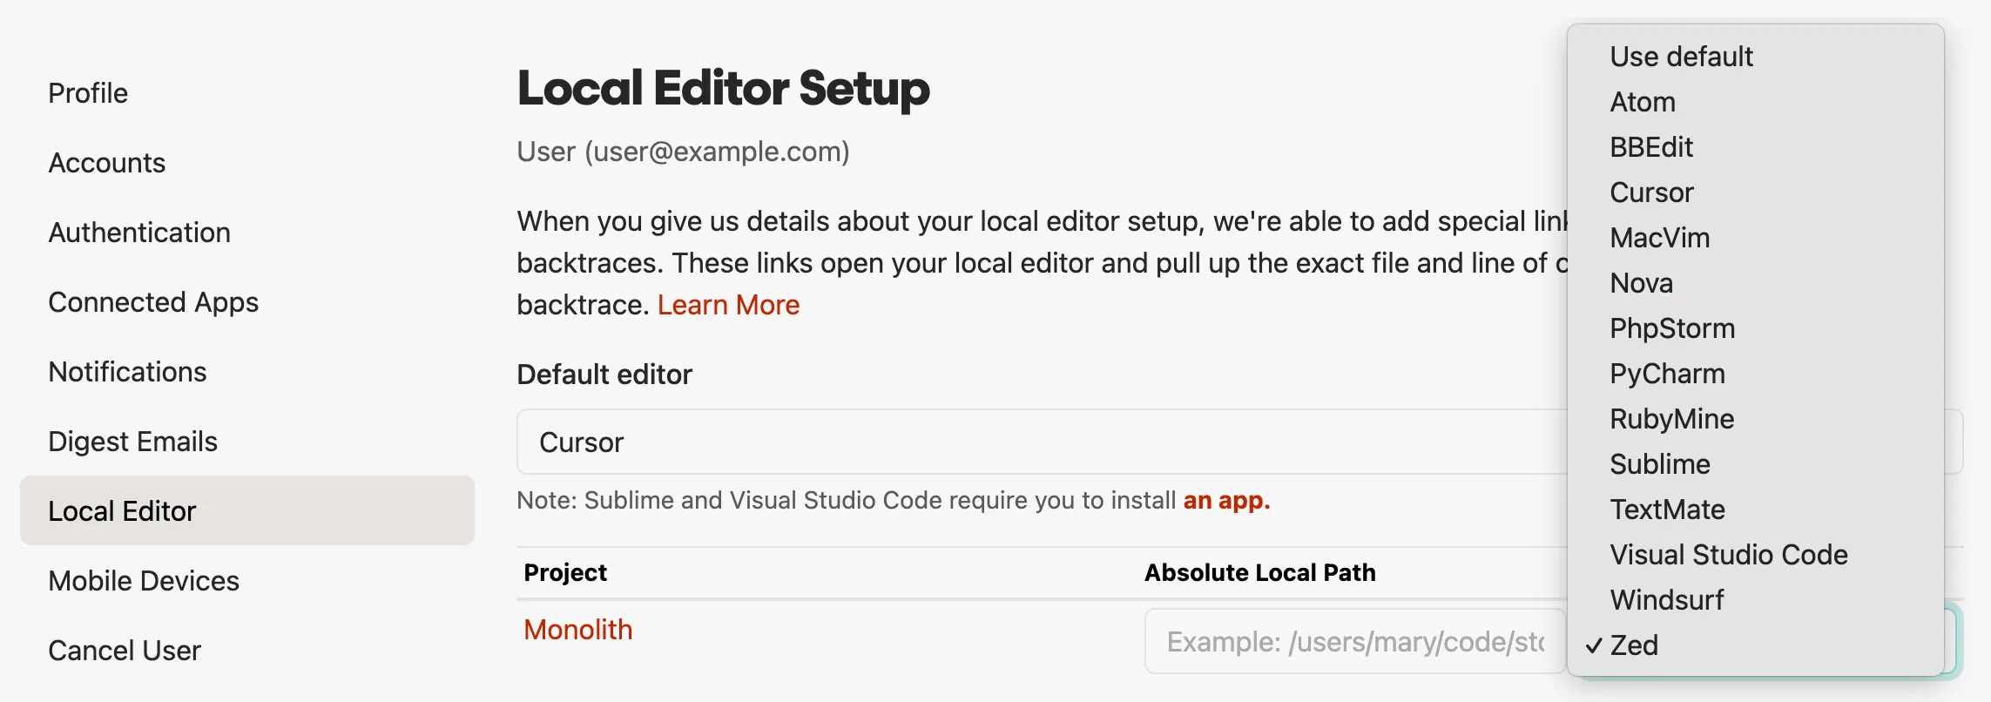The width and height of the screenshot is (1991, 702).
Task: Follow the 'an app.' install link
Action: pos(1226,501)
